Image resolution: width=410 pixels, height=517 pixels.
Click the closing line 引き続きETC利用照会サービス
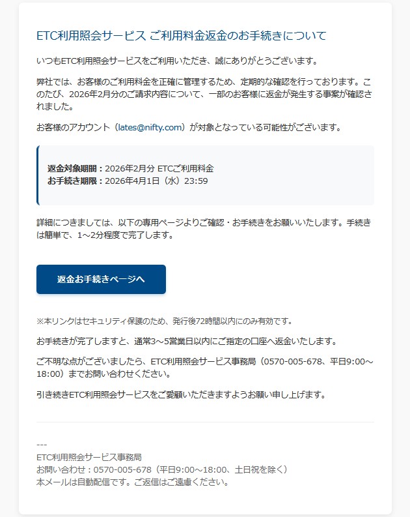(x=181, y=394)
